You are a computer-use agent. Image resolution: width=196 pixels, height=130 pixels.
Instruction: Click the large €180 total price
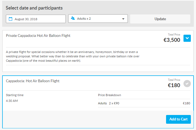coord(174,85)
